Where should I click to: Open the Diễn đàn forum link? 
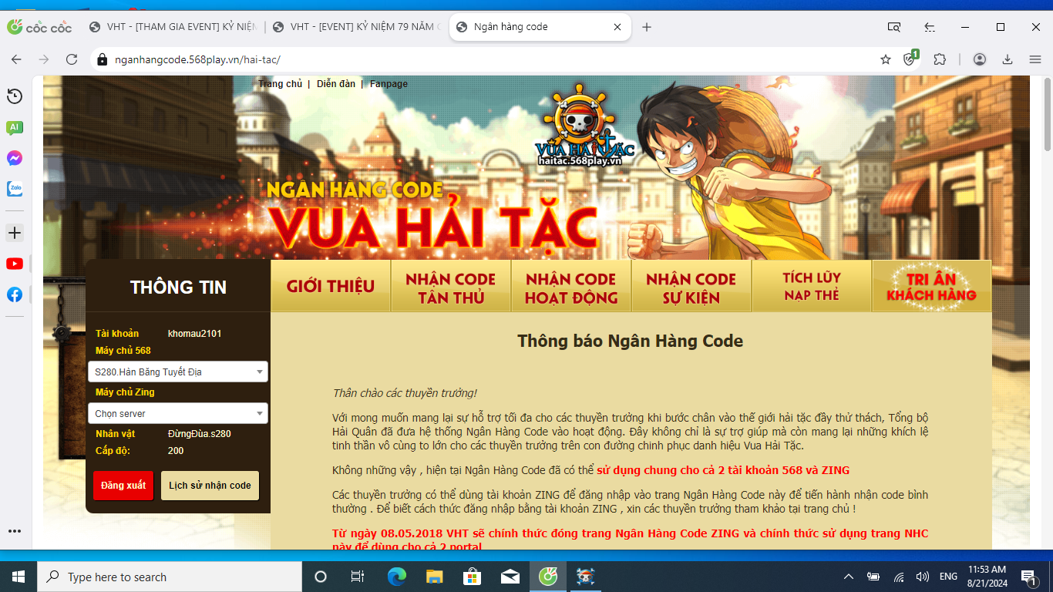(x=336, y=84)
